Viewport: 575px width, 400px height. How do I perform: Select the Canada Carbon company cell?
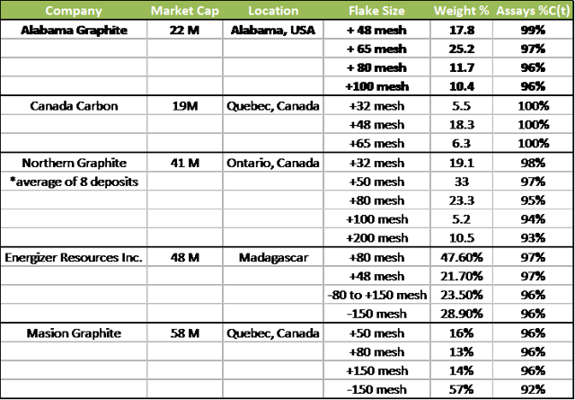coord(74,103)
